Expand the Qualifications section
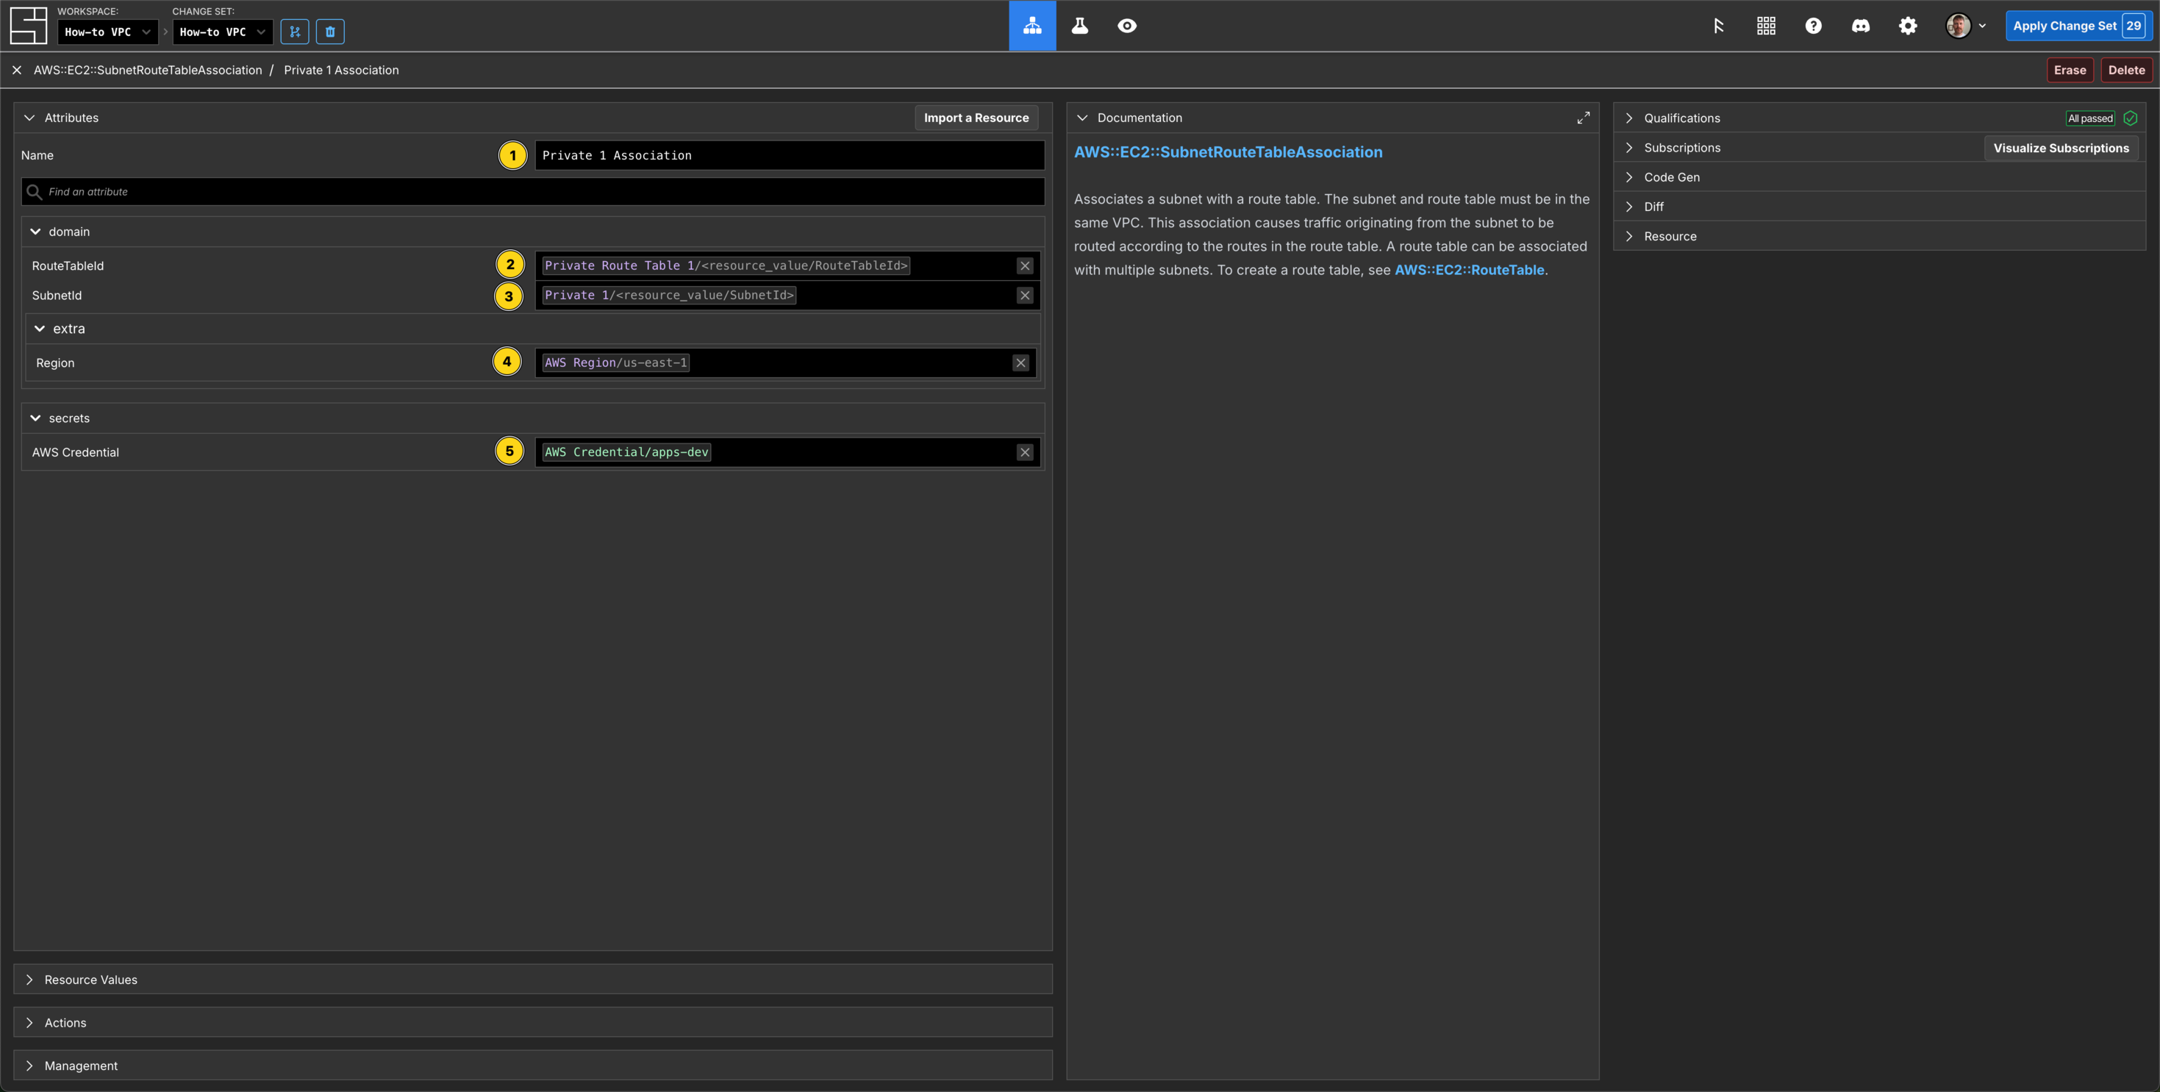 pyautogui.click(x=1629, y=118)
